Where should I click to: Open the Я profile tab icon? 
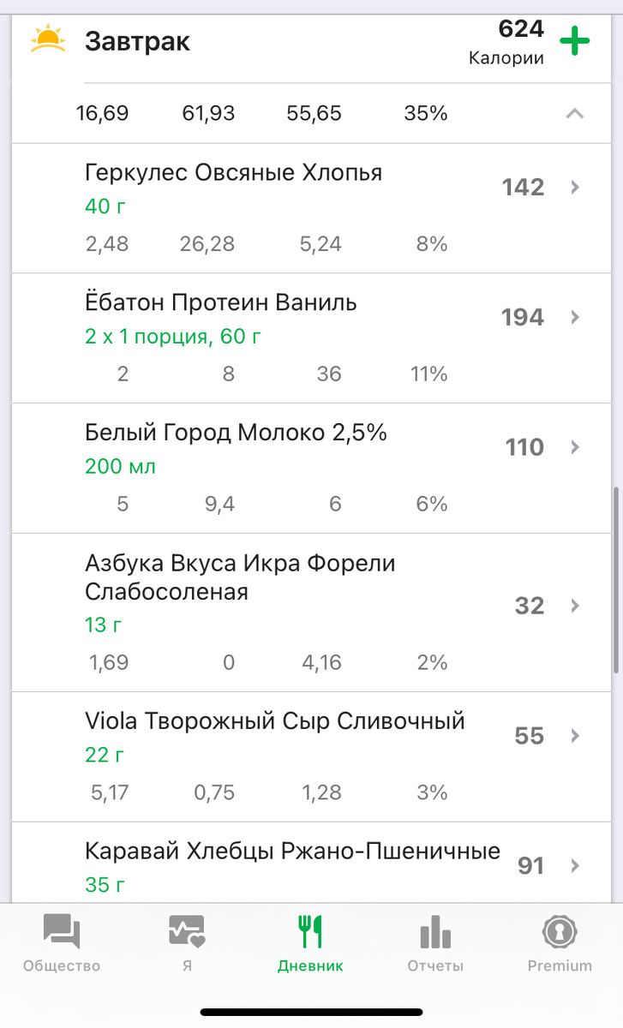[x=186, y=931]
